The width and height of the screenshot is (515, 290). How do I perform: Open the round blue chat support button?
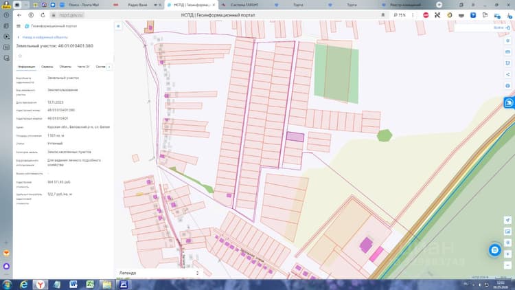(494, 250)
